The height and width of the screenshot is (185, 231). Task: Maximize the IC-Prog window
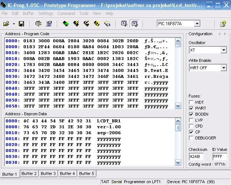point(218,5)
